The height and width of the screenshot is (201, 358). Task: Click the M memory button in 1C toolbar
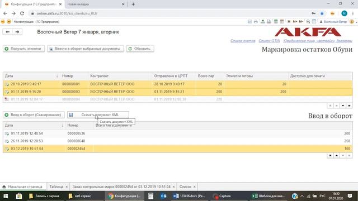click(289, 22)
